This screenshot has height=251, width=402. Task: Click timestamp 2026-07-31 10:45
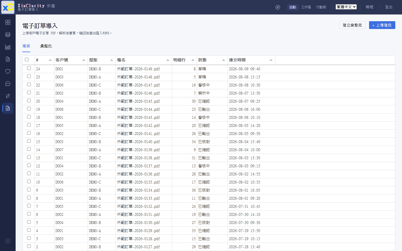[245, 206]
